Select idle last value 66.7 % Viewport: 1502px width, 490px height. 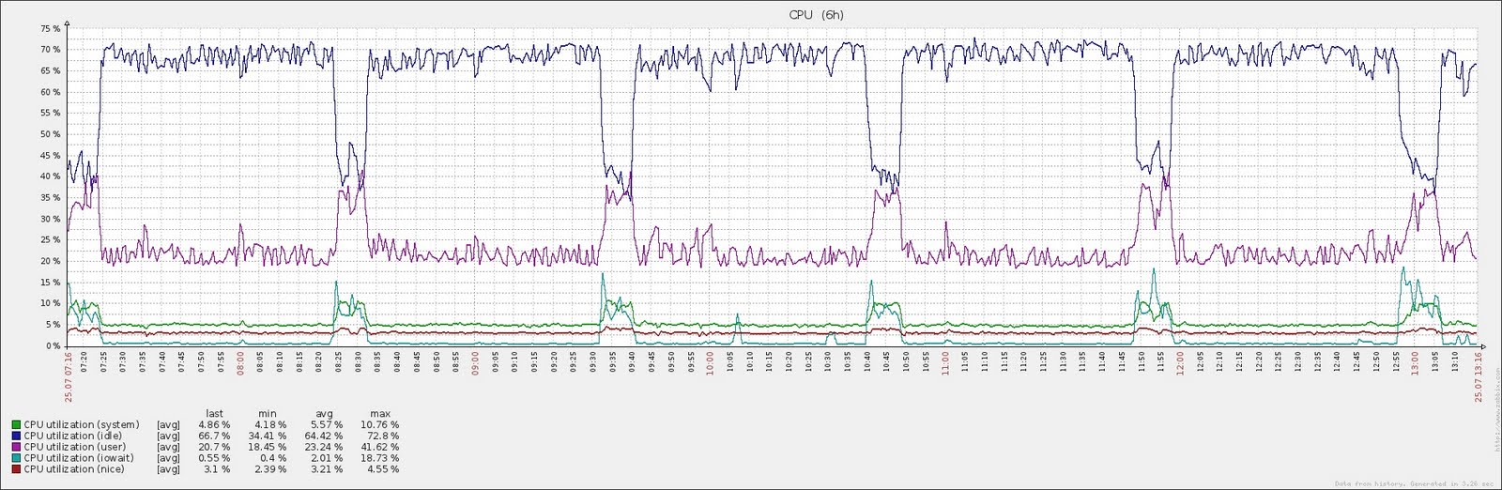pos(214,436)
